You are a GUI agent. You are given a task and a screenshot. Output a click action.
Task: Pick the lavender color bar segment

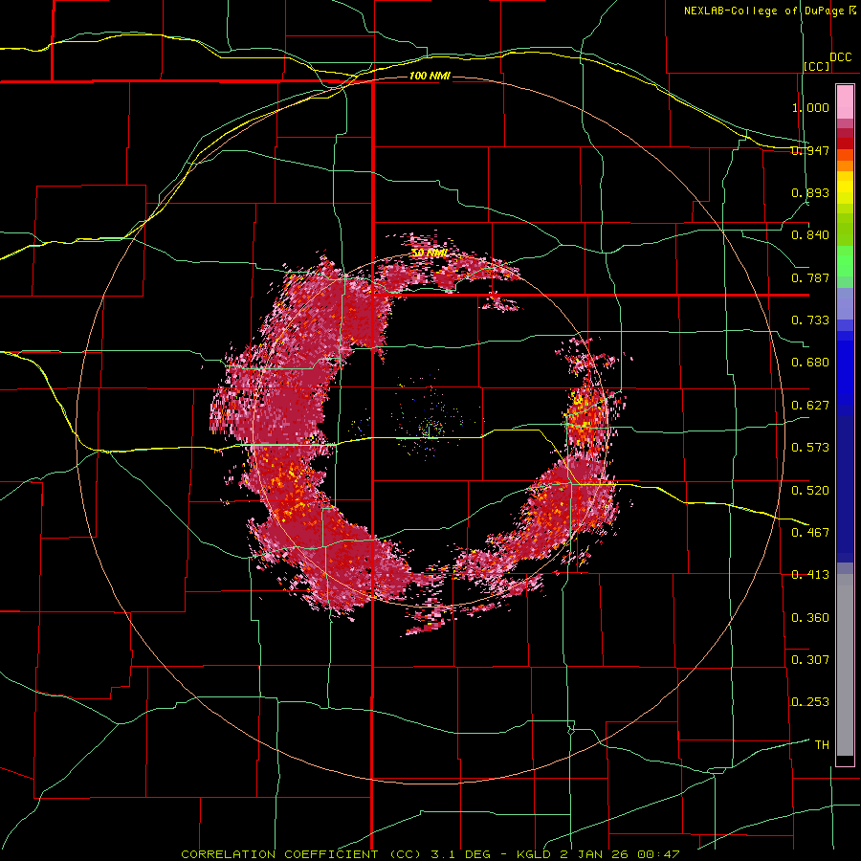[845, 303]
